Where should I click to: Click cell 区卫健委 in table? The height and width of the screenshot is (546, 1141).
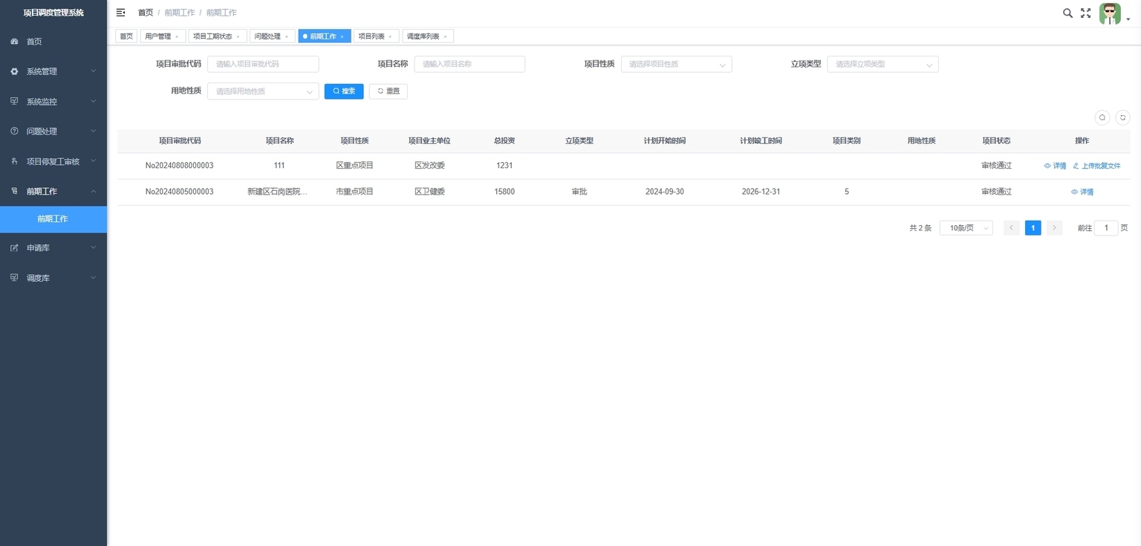point(429,192)
